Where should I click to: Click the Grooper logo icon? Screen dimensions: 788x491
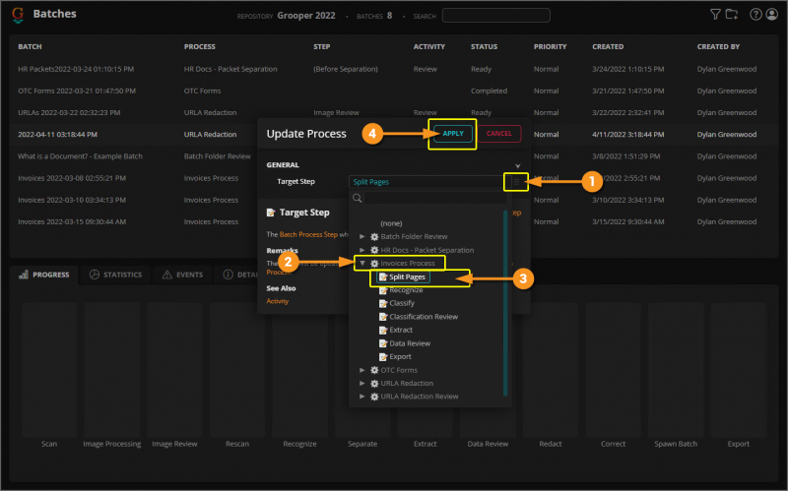coord(18,15)
